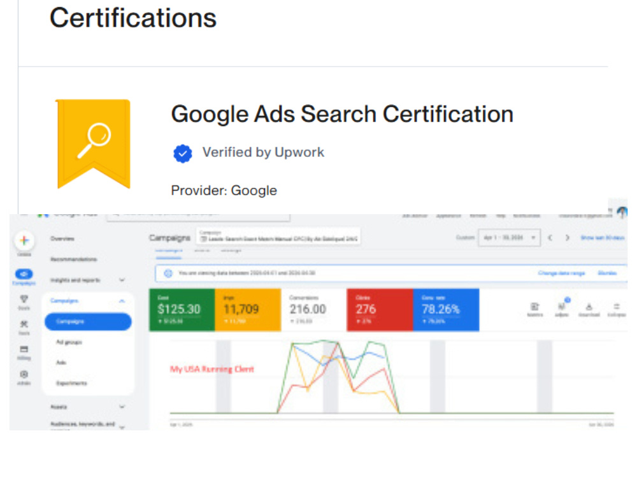
Task: Click the Change date range link
Action: (x=561, y=273)
